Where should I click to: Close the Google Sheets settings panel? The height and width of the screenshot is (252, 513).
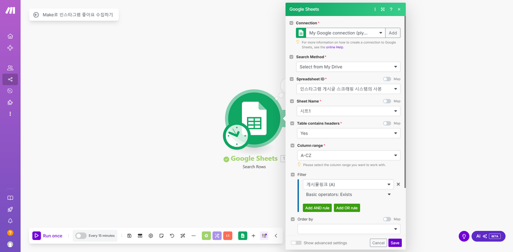[x=399, y=10]
